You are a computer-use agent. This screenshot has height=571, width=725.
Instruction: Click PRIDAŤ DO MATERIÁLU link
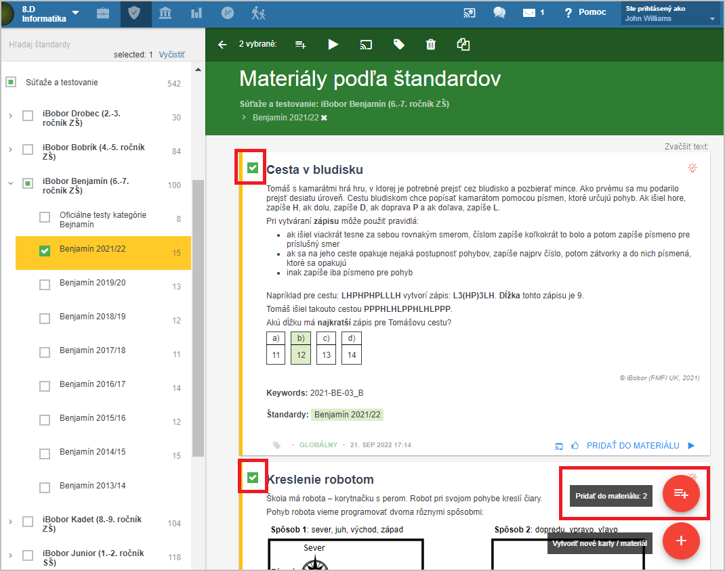click(633, 445)
